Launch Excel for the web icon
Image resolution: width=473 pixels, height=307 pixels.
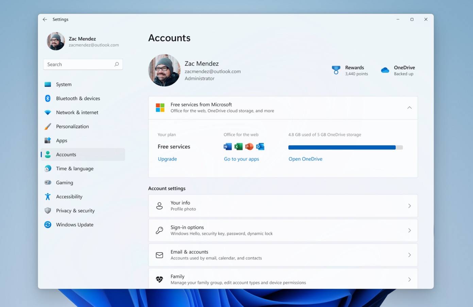point(238,146)
